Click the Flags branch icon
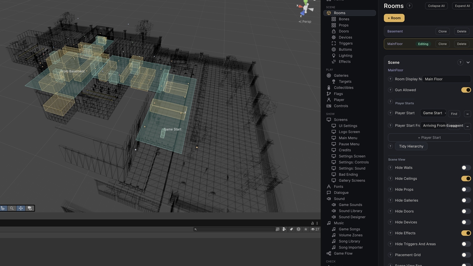473x266 pixels. 329,94
